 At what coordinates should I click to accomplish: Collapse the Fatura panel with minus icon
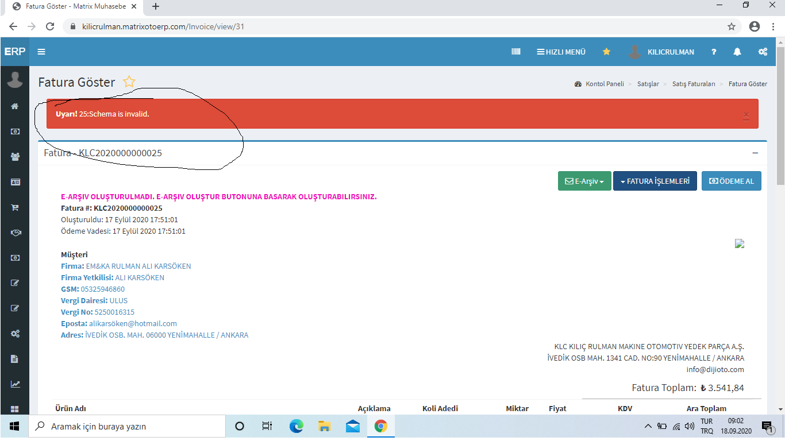pos(755,153)
